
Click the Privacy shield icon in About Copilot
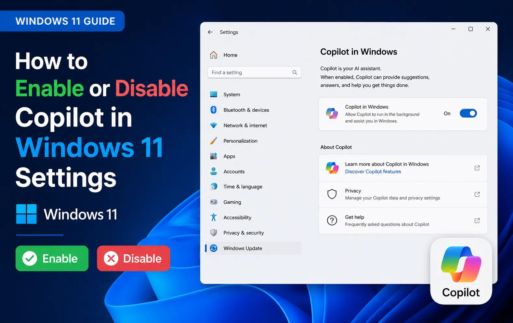(332, 194)
